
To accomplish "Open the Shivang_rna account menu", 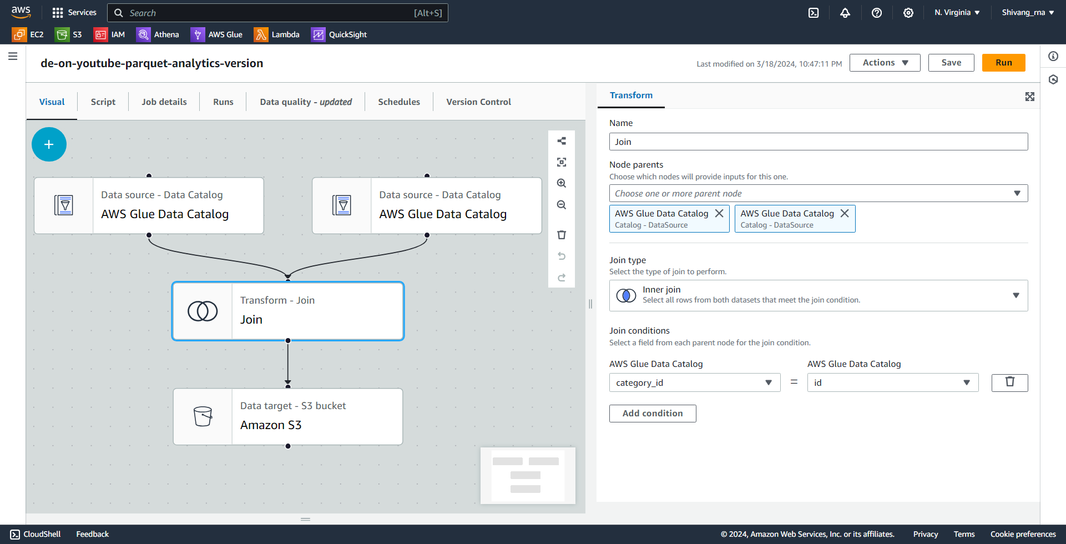I will pos(1028,12).
